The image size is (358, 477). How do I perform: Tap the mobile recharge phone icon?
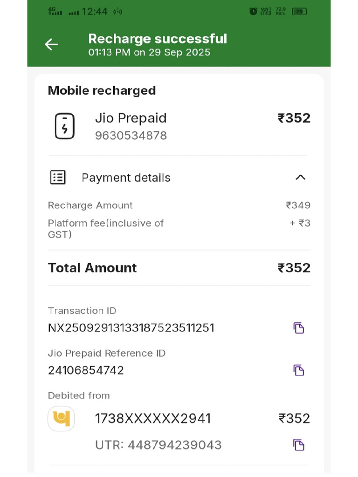click(x=64, y=126)
